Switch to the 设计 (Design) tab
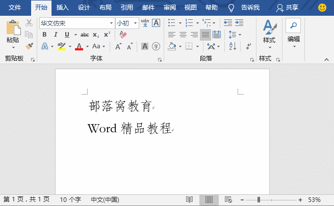The image size is (334, 206). (84, 8)
